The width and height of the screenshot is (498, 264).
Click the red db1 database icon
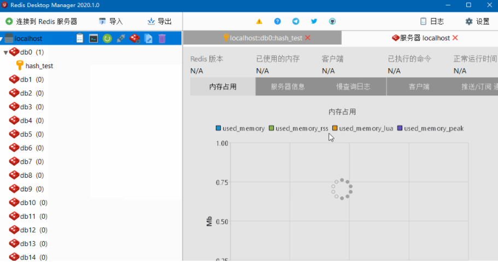pyautogui.click(x=14, y=79)
